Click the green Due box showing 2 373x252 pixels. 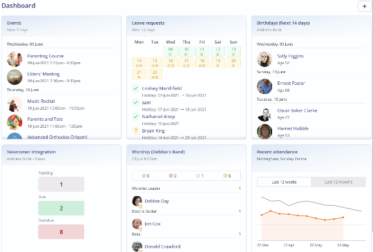61,208
